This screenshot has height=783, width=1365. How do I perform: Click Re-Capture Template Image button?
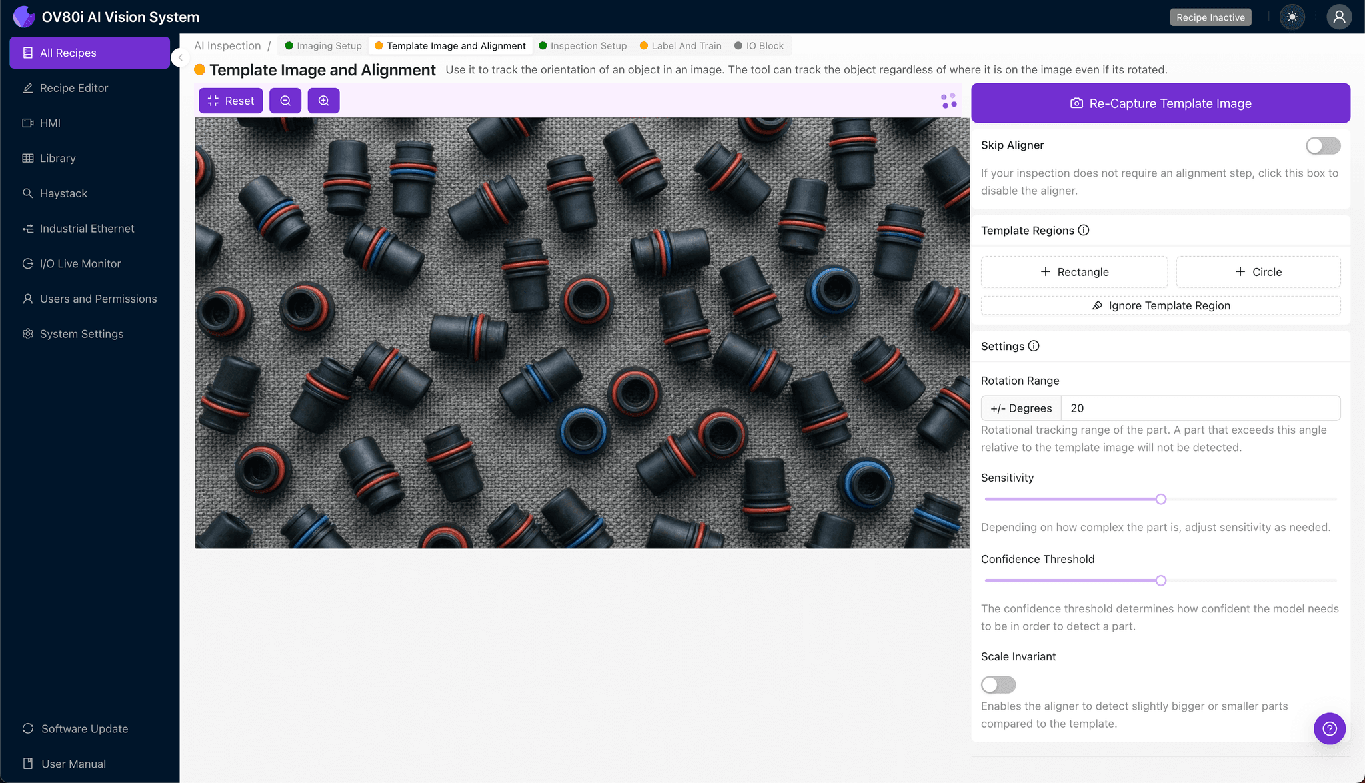tap(1160, 103)
